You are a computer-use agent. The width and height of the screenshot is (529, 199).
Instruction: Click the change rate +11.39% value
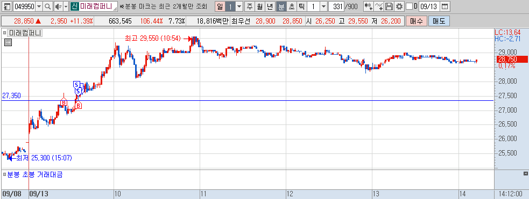pyautogui.click(x=81, y=21)
